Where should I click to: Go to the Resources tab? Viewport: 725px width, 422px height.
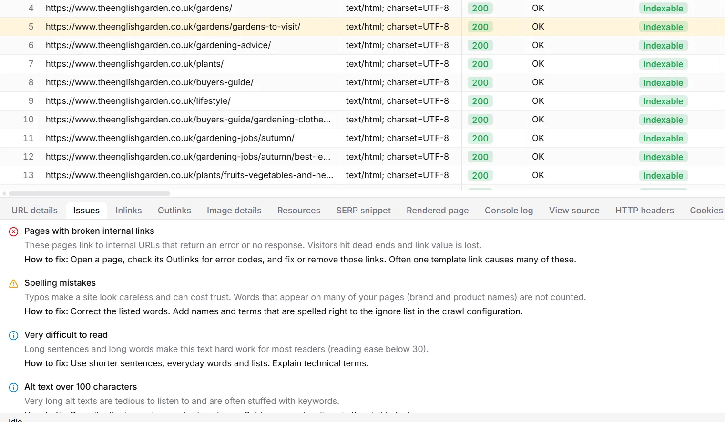point(299,211)
